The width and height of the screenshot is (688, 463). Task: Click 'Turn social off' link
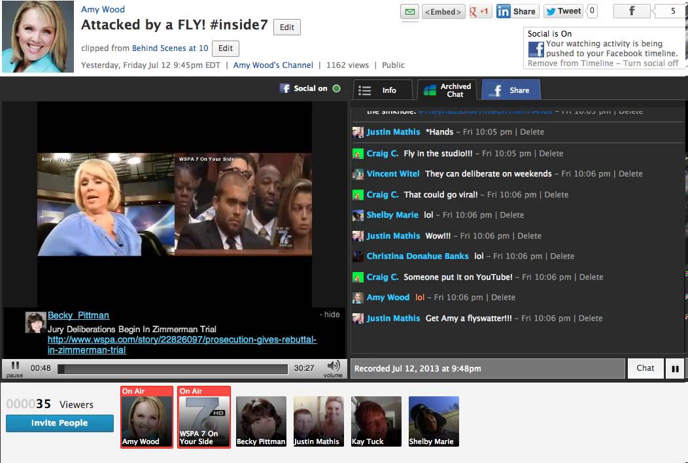point(651,63)
